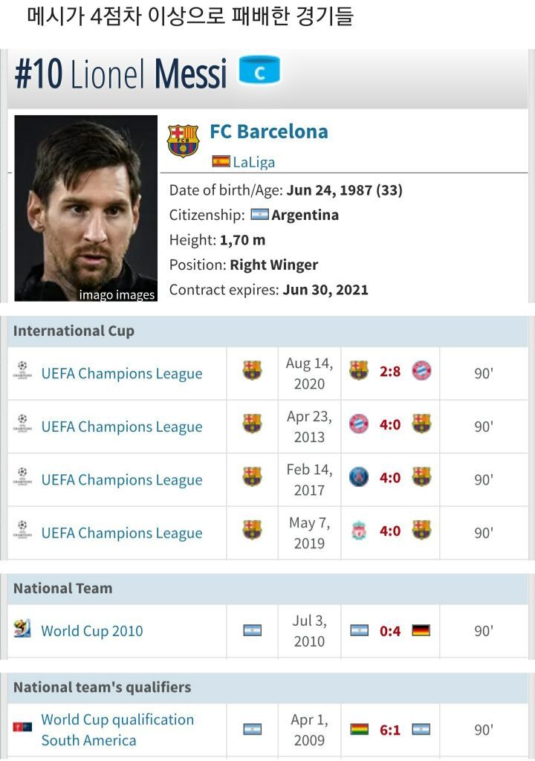
Task: Open World Cup qualification South America link
Action: (117, 730)
